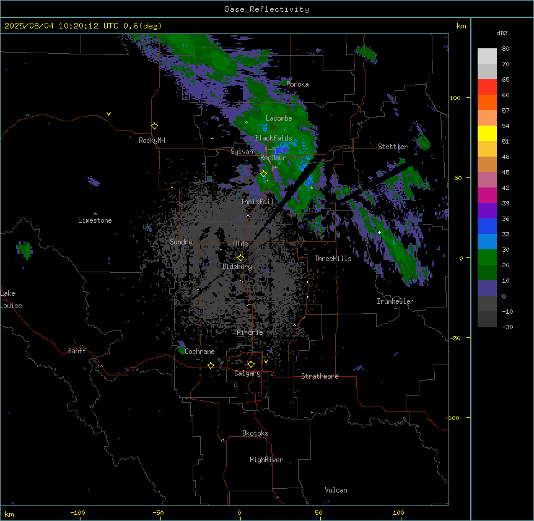
Task: Click the Banff label
Action: (x=77, y=351)
